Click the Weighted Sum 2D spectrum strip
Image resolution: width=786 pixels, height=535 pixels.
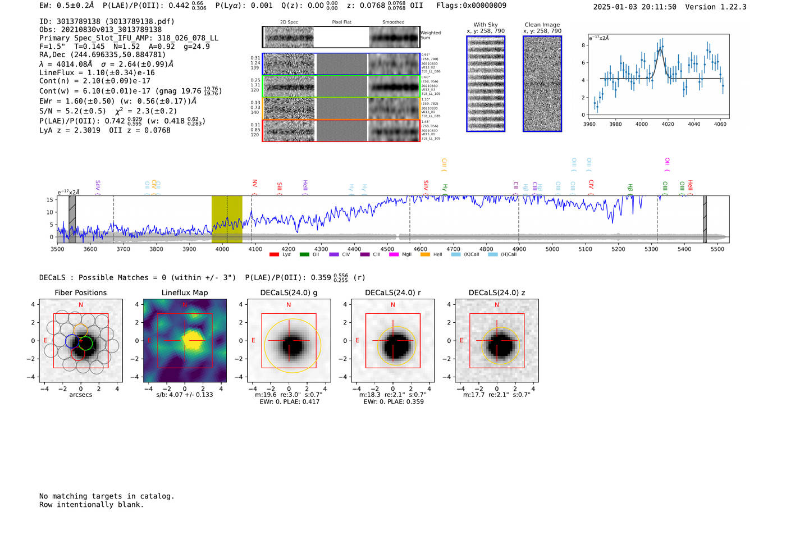tap(341, 37)
